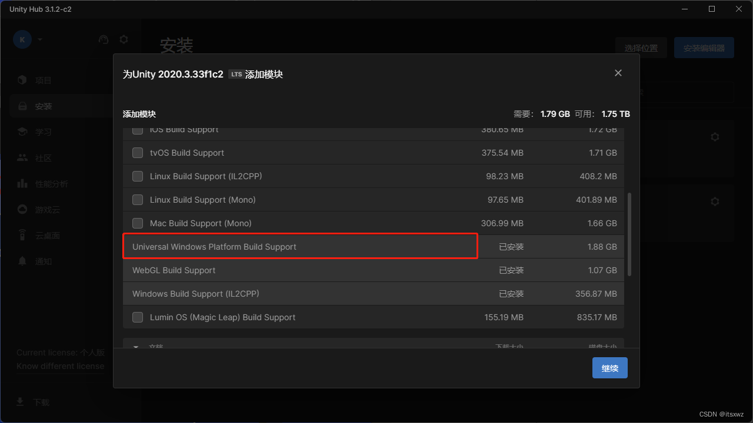Select Windows Build Support (IL2CPP) row
Image resolution: width=753 pixels, height=423 pixels.
374,294
